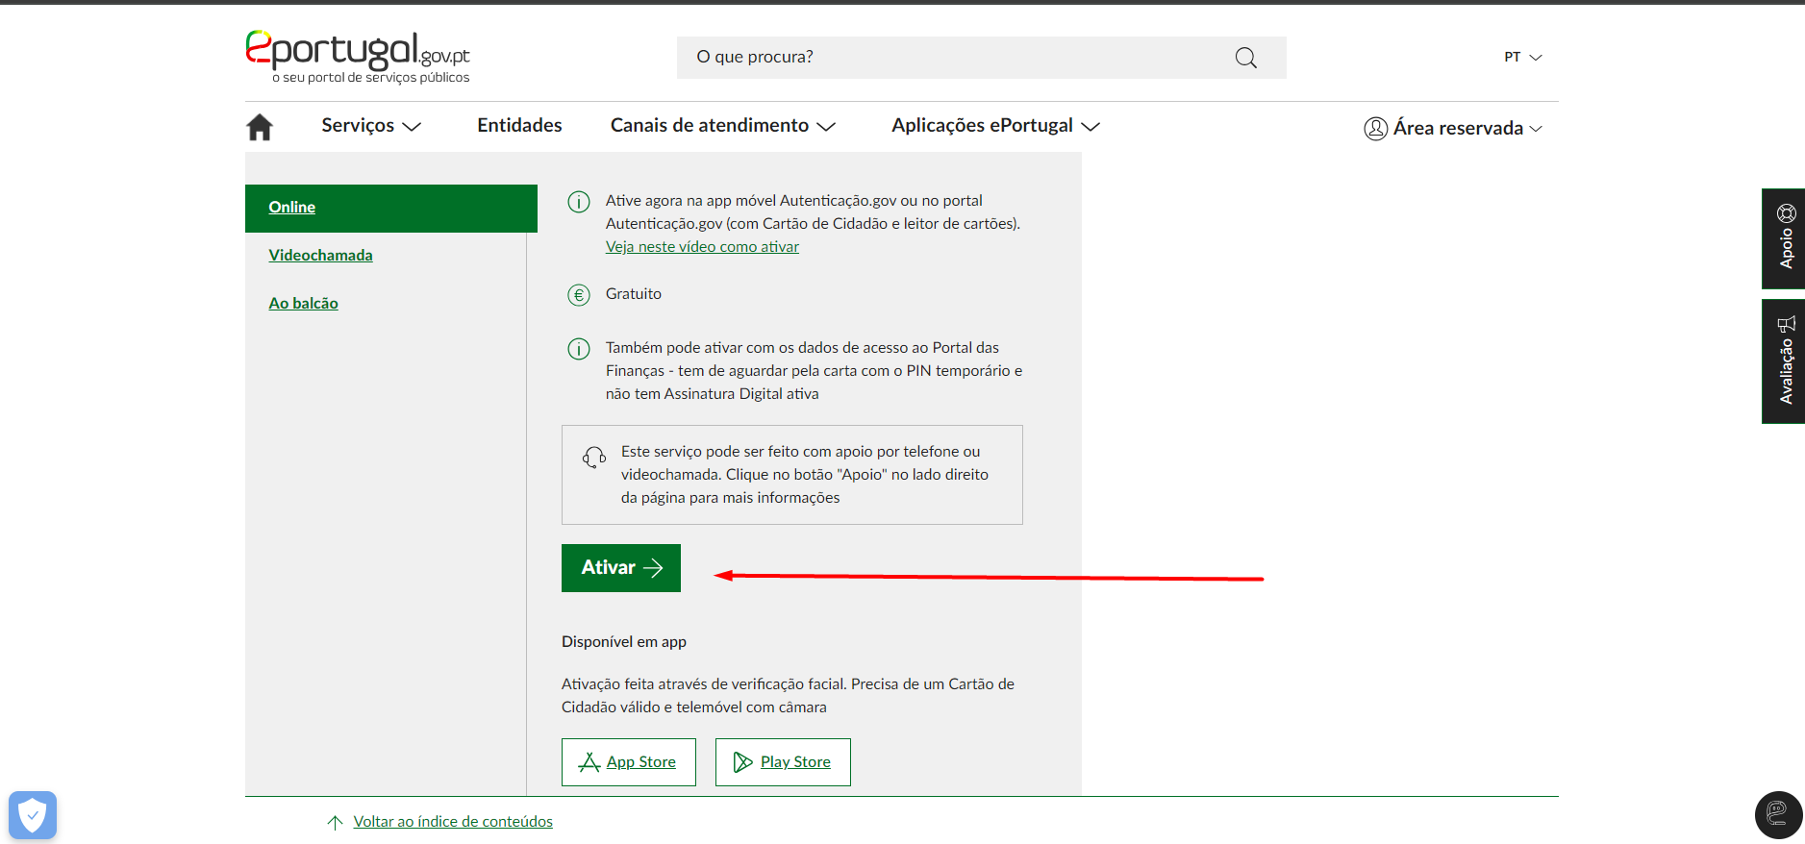Click the up arrow icon by Voltar ao índice
This screenshot has height=844, width=1805.
pos(335,822)
